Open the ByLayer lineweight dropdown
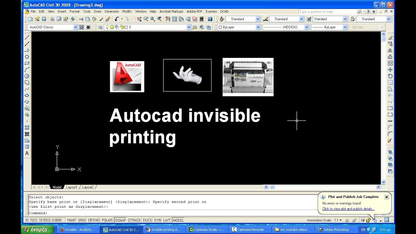The image size is (416, 234). tap(345, 27)
